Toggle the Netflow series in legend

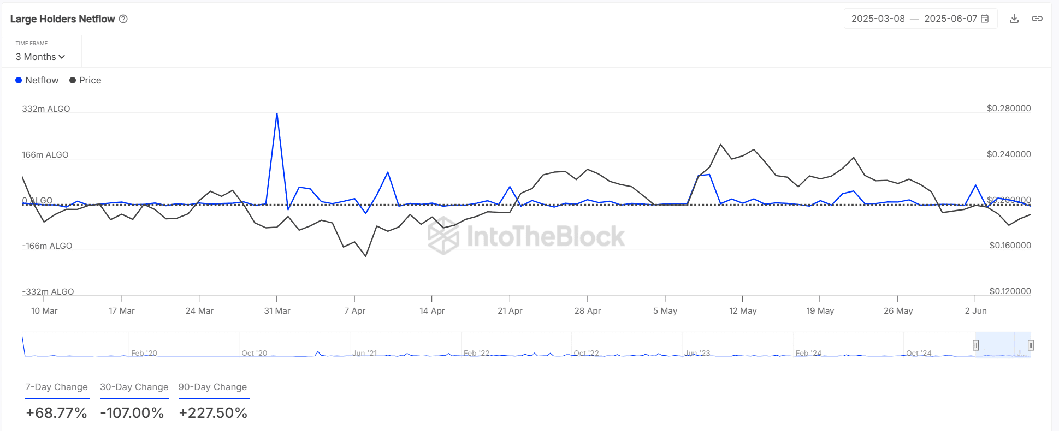click(37, 80)
